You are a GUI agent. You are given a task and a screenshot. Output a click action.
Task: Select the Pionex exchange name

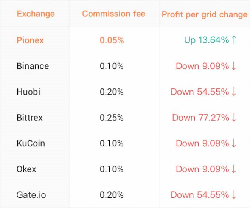pos(31,40)
